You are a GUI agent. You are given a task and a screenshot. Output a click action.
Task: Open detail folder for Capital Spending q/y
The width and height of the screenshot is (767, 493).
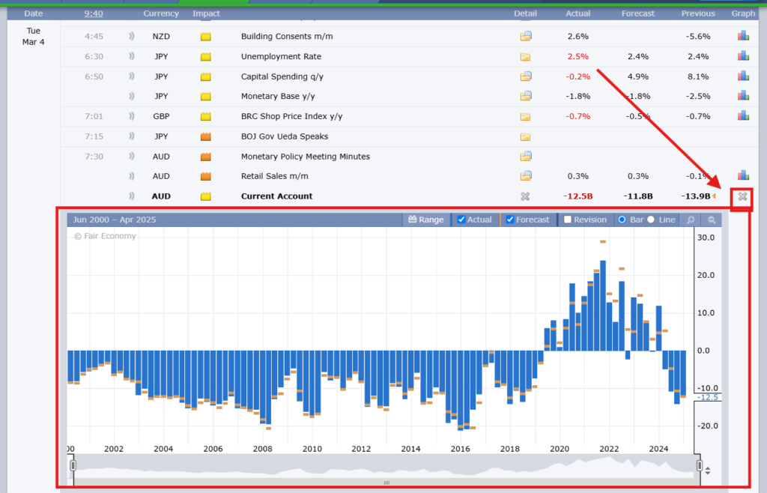[x=525, y=76]
